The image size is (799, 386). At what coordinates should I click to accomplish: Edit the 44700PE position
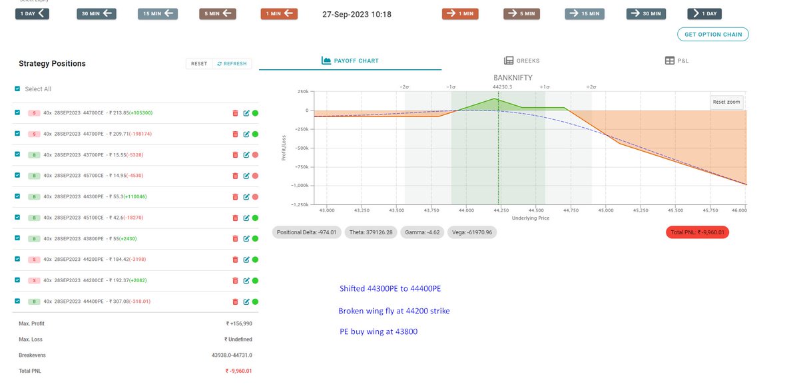pos(246,134)
